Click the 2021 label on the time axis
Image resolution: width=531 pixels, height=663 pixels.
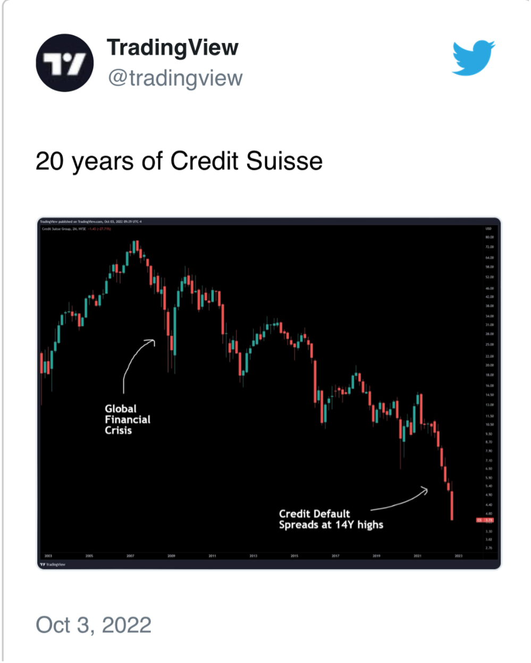pos(417,556)
